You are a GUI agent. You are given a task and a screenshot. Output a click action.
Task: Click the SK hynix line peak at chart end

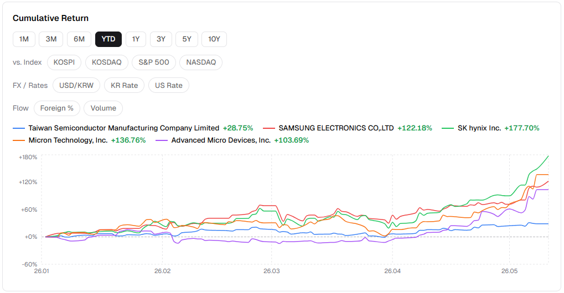tap(548, 156)
